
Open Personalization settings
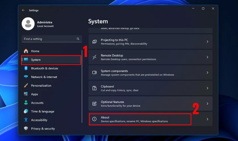point(51,85)
